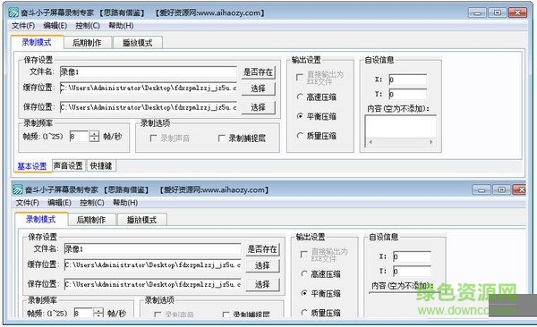Open 帮助(H) menu in bottom window
Image resolution: width=537 pixels, height=327 pixels.
tap(125, 203)
